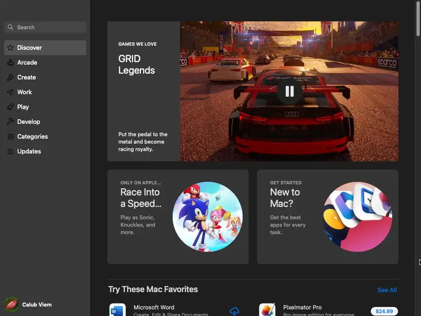Open the Play section

(x=45, y=107)
